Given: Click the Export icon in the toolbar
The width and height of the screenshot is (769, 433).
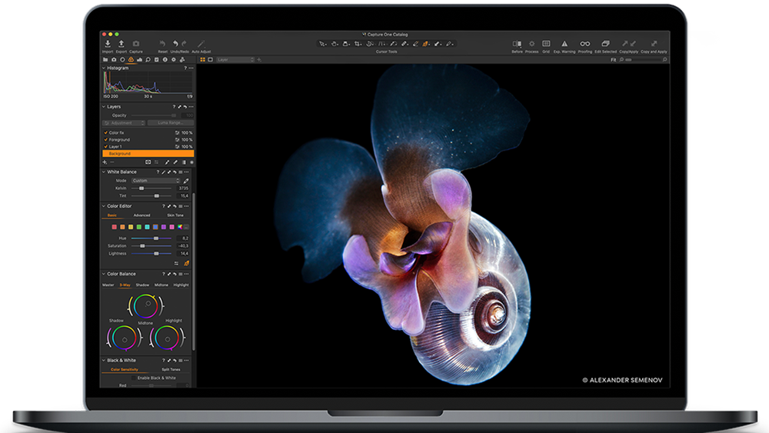Looking at the screenshot, I should [122, 44].
